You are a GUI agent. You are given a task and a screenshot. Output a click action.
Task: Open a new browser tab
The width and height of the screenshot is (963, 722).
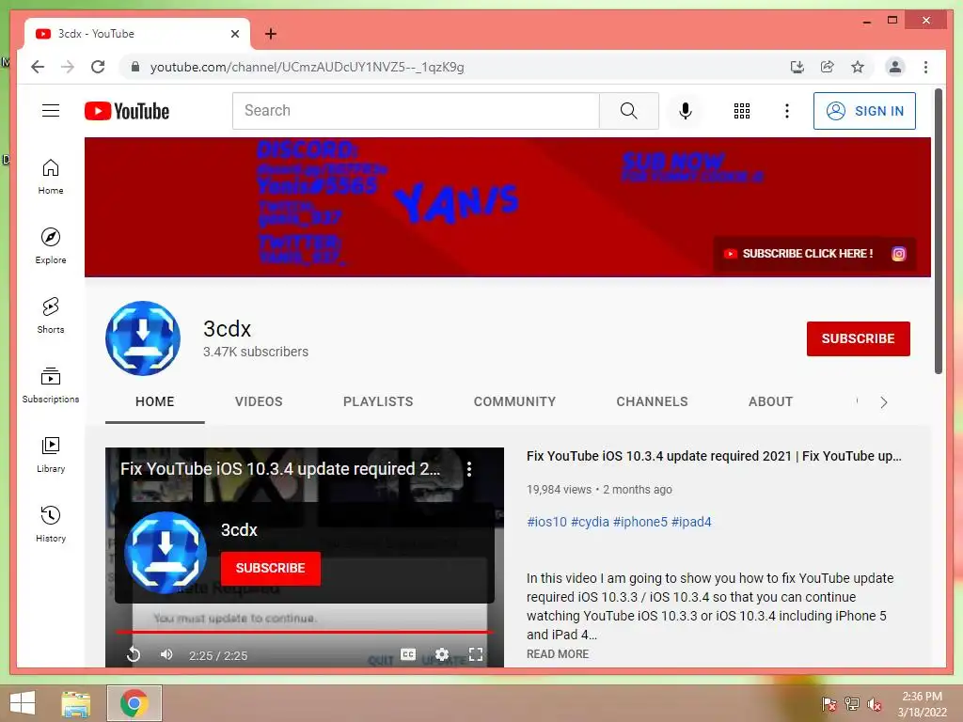(x=270, y=34)
